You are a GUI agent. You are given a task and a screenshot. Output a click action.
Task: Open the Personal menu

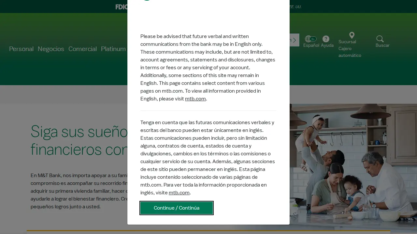point(21,49)
